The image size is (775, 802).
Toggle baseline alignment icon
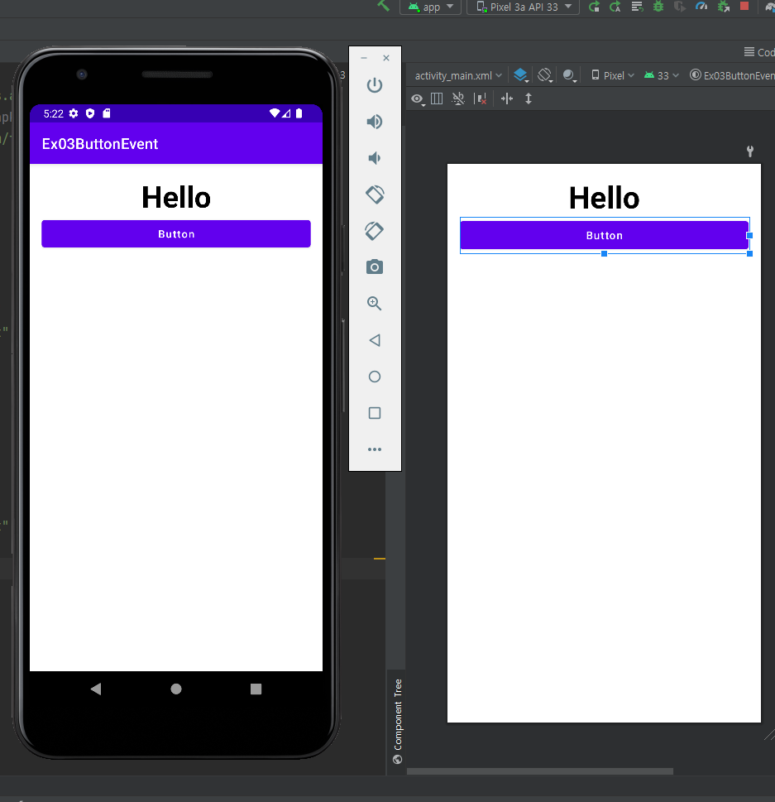coord(458,98)
